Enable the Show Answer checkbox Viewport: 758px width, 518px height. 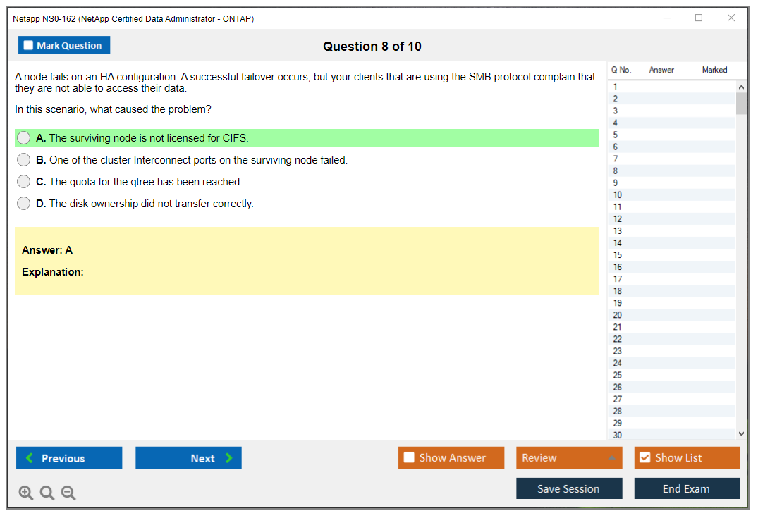coord(409,458)
